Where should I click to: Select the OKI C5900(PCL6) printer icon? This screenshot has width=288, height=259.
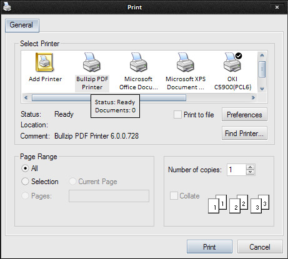[232, 62]
